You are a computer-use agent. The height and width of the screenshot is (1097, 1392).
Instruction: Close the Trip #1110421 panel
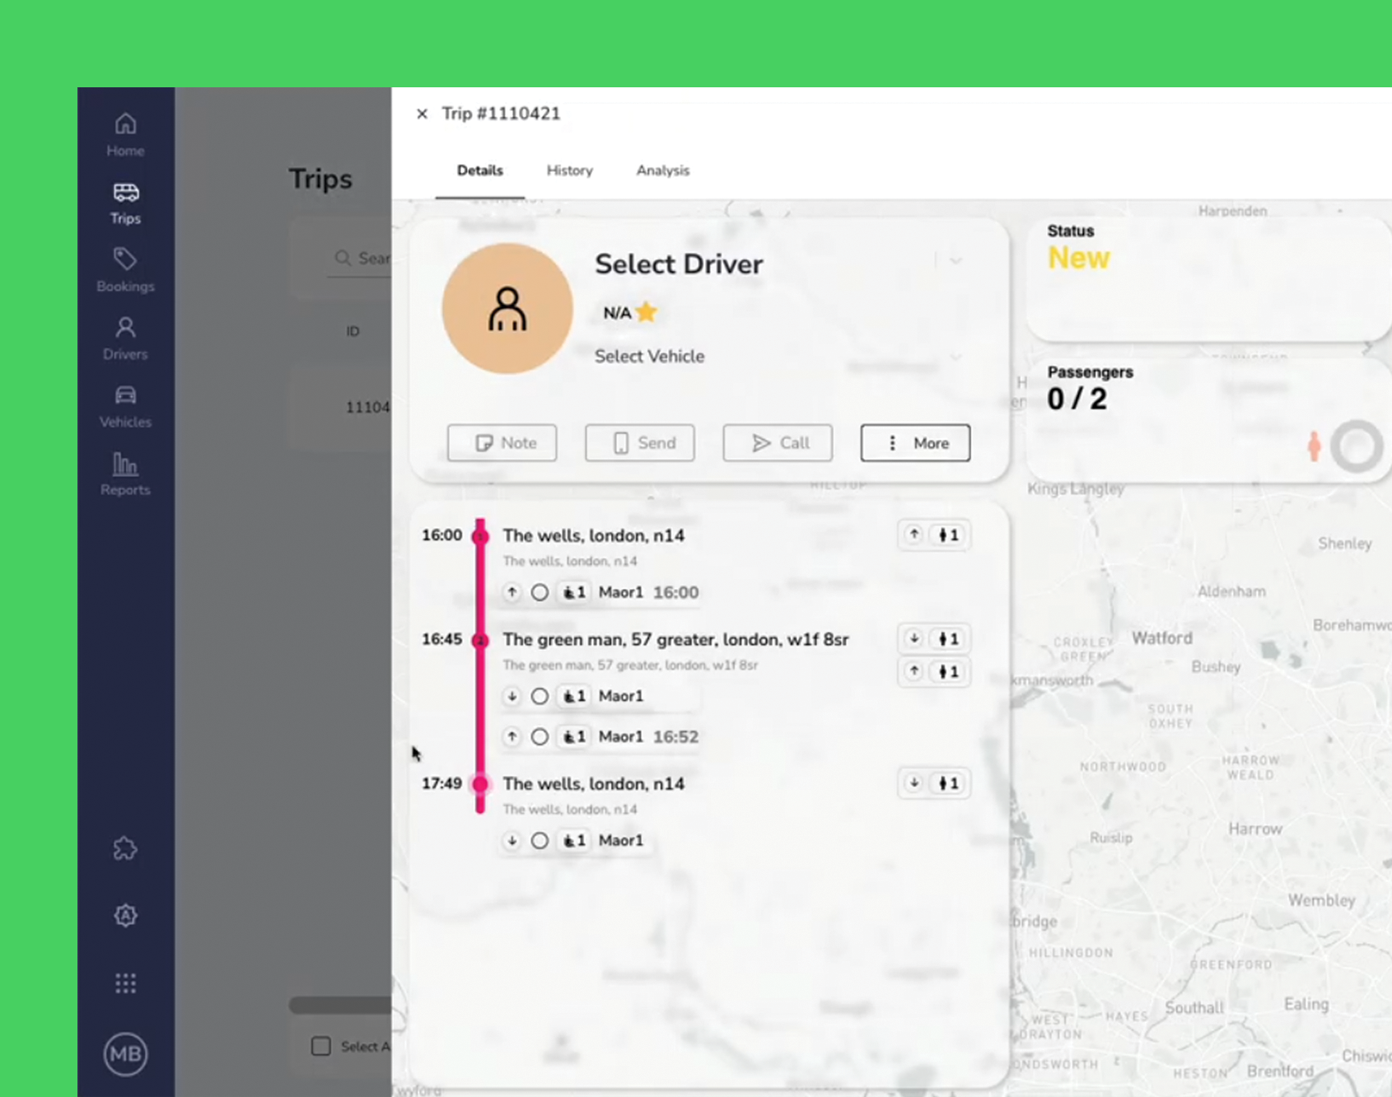pyautogui.click(x=422, y=114)
